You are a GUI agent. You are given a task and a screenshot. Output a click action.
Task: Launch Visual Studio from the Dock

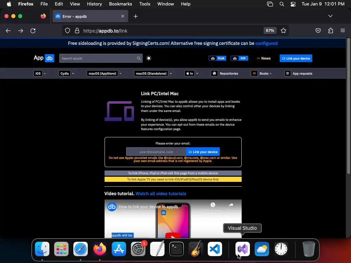coord(243,249)
